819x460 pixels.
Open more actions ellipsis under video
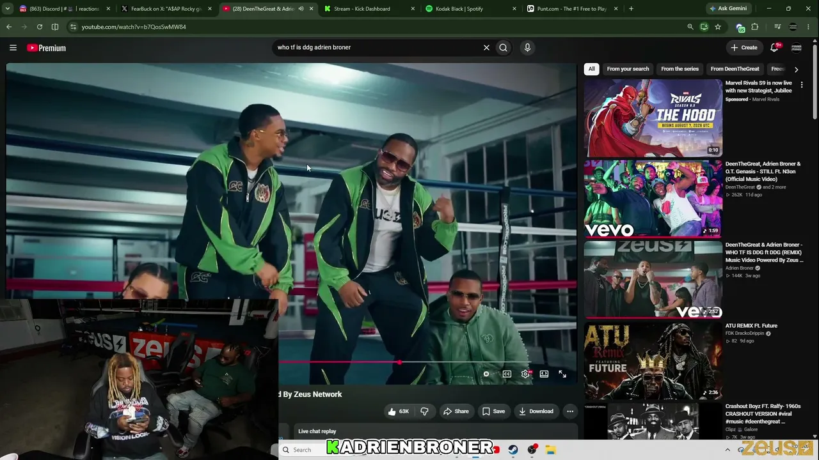(570, 411)
